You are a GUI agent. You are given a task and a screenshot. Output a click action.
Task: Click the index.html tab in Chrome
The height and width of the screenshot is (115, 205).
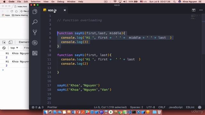pyautogui.click(x=21, y=6)
